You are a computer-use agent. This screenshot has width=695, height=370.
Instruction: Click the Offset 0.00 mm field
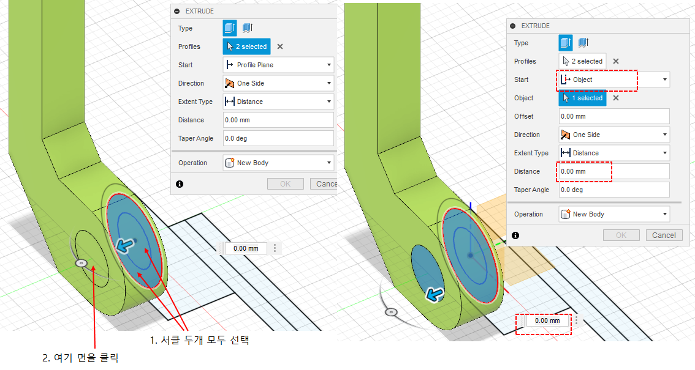pos(614,116)
